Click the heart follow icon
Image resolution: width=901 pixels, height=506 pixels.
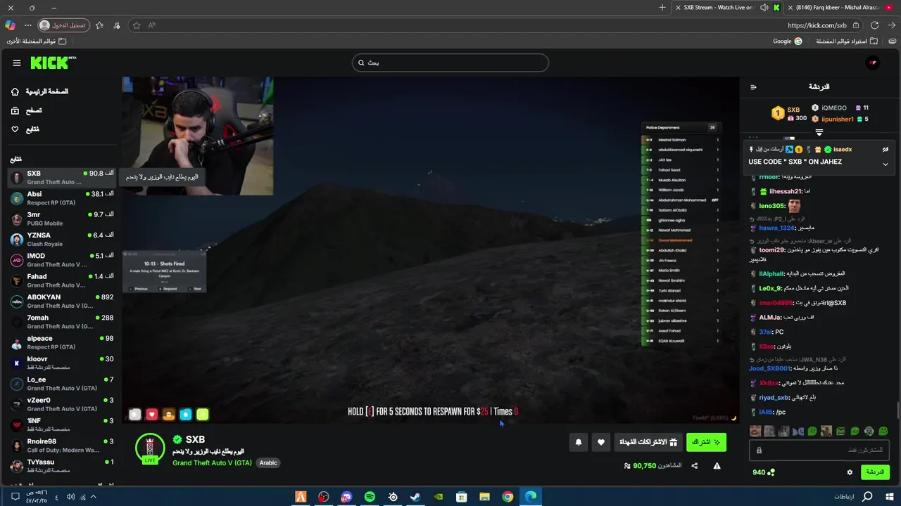click(x=601, y=442)
